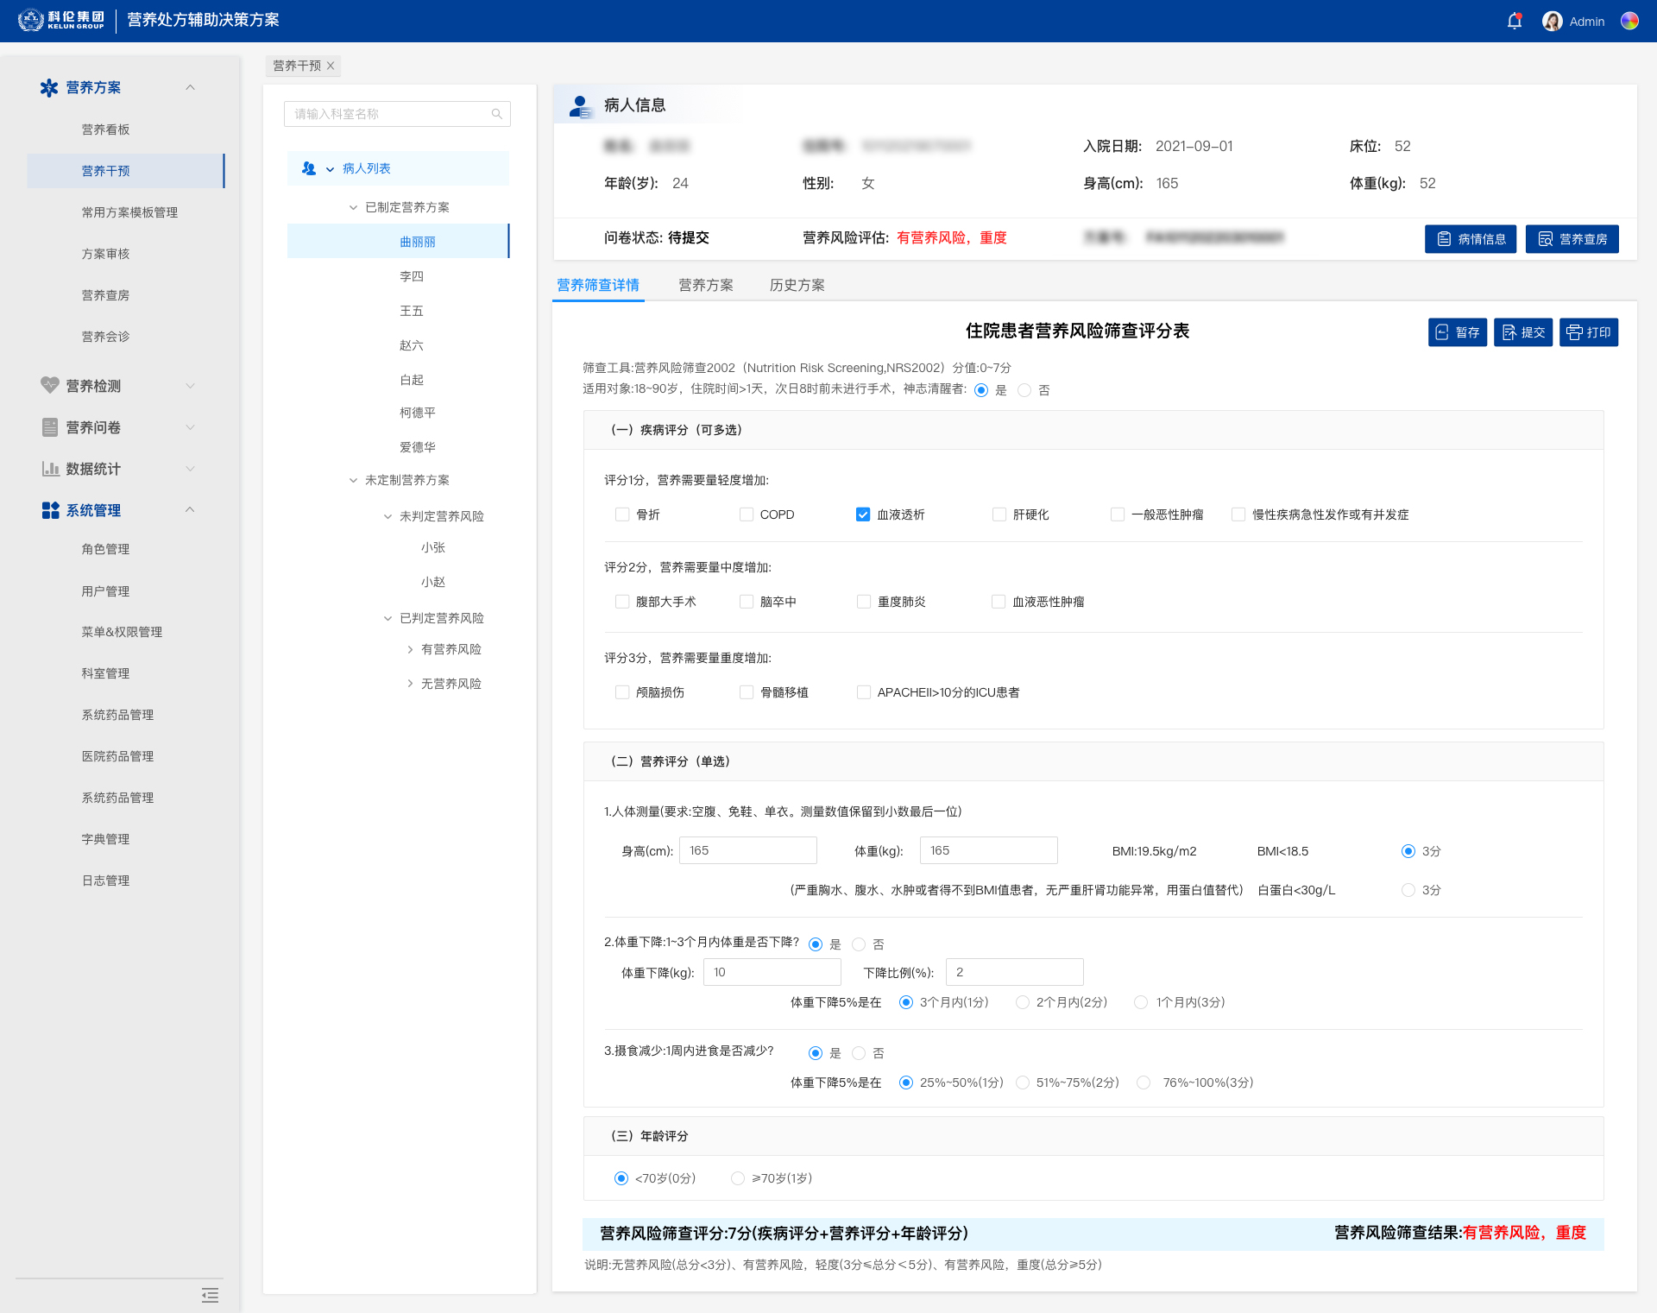Uncheck the 血液透析 checkbox
The width and height of the screenshot is (1657, 1313).
[863, 514]
